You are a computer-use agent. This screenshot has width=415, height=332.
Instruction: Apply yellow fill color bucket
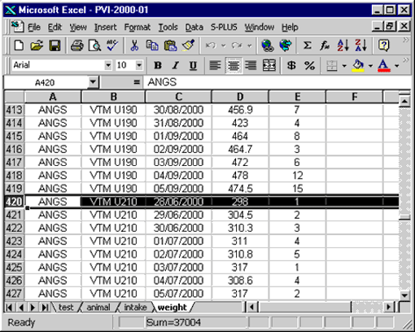coord(358,66)
